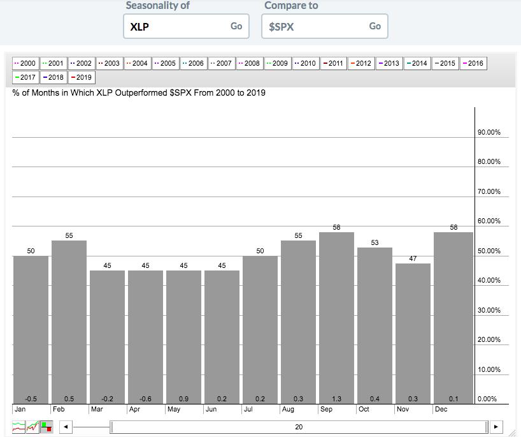The width and height of the screenshot is (521, 437).
Task: Toggle the 2000 year legend
Action: pos(25,63)
